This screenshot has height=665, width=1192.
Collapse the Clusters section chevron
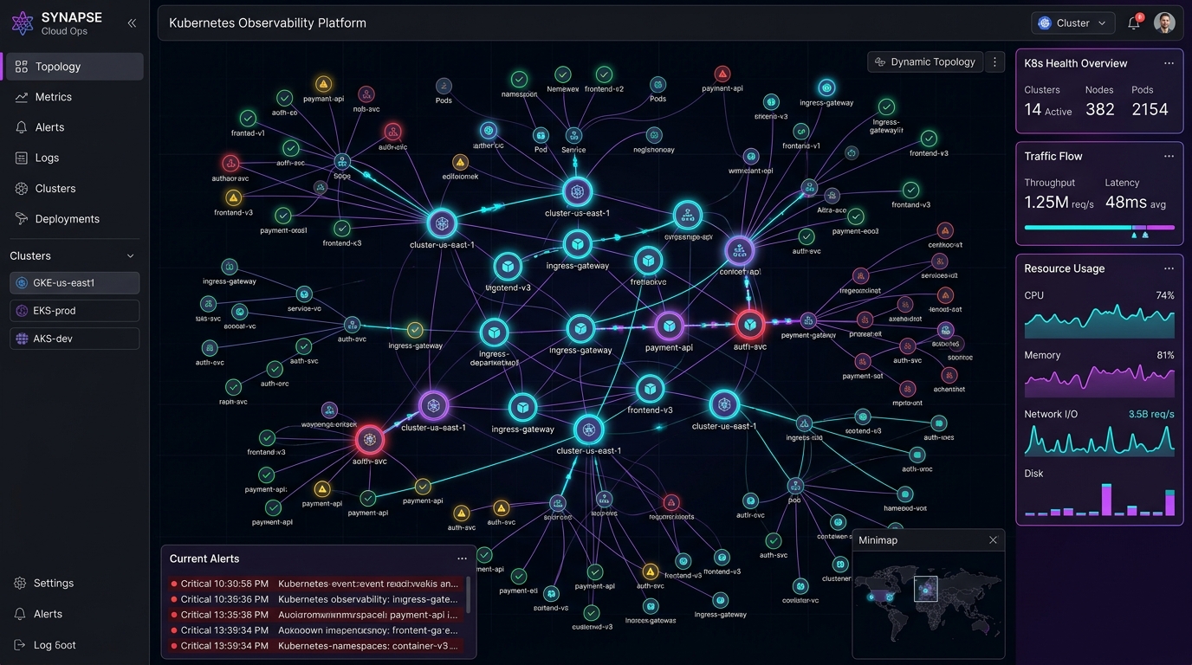pyautogui.click(x=131, y=256)
